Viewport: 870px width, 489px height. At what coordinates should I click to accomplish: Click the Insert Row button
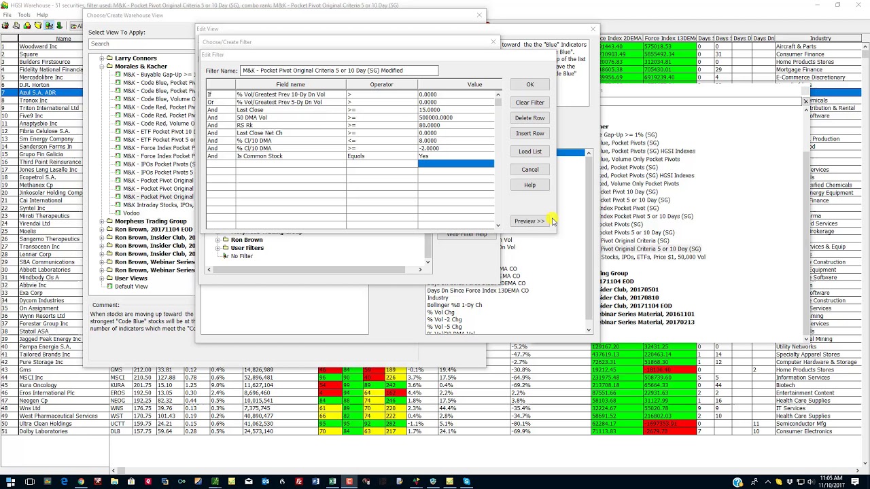(x=529, y=134)
